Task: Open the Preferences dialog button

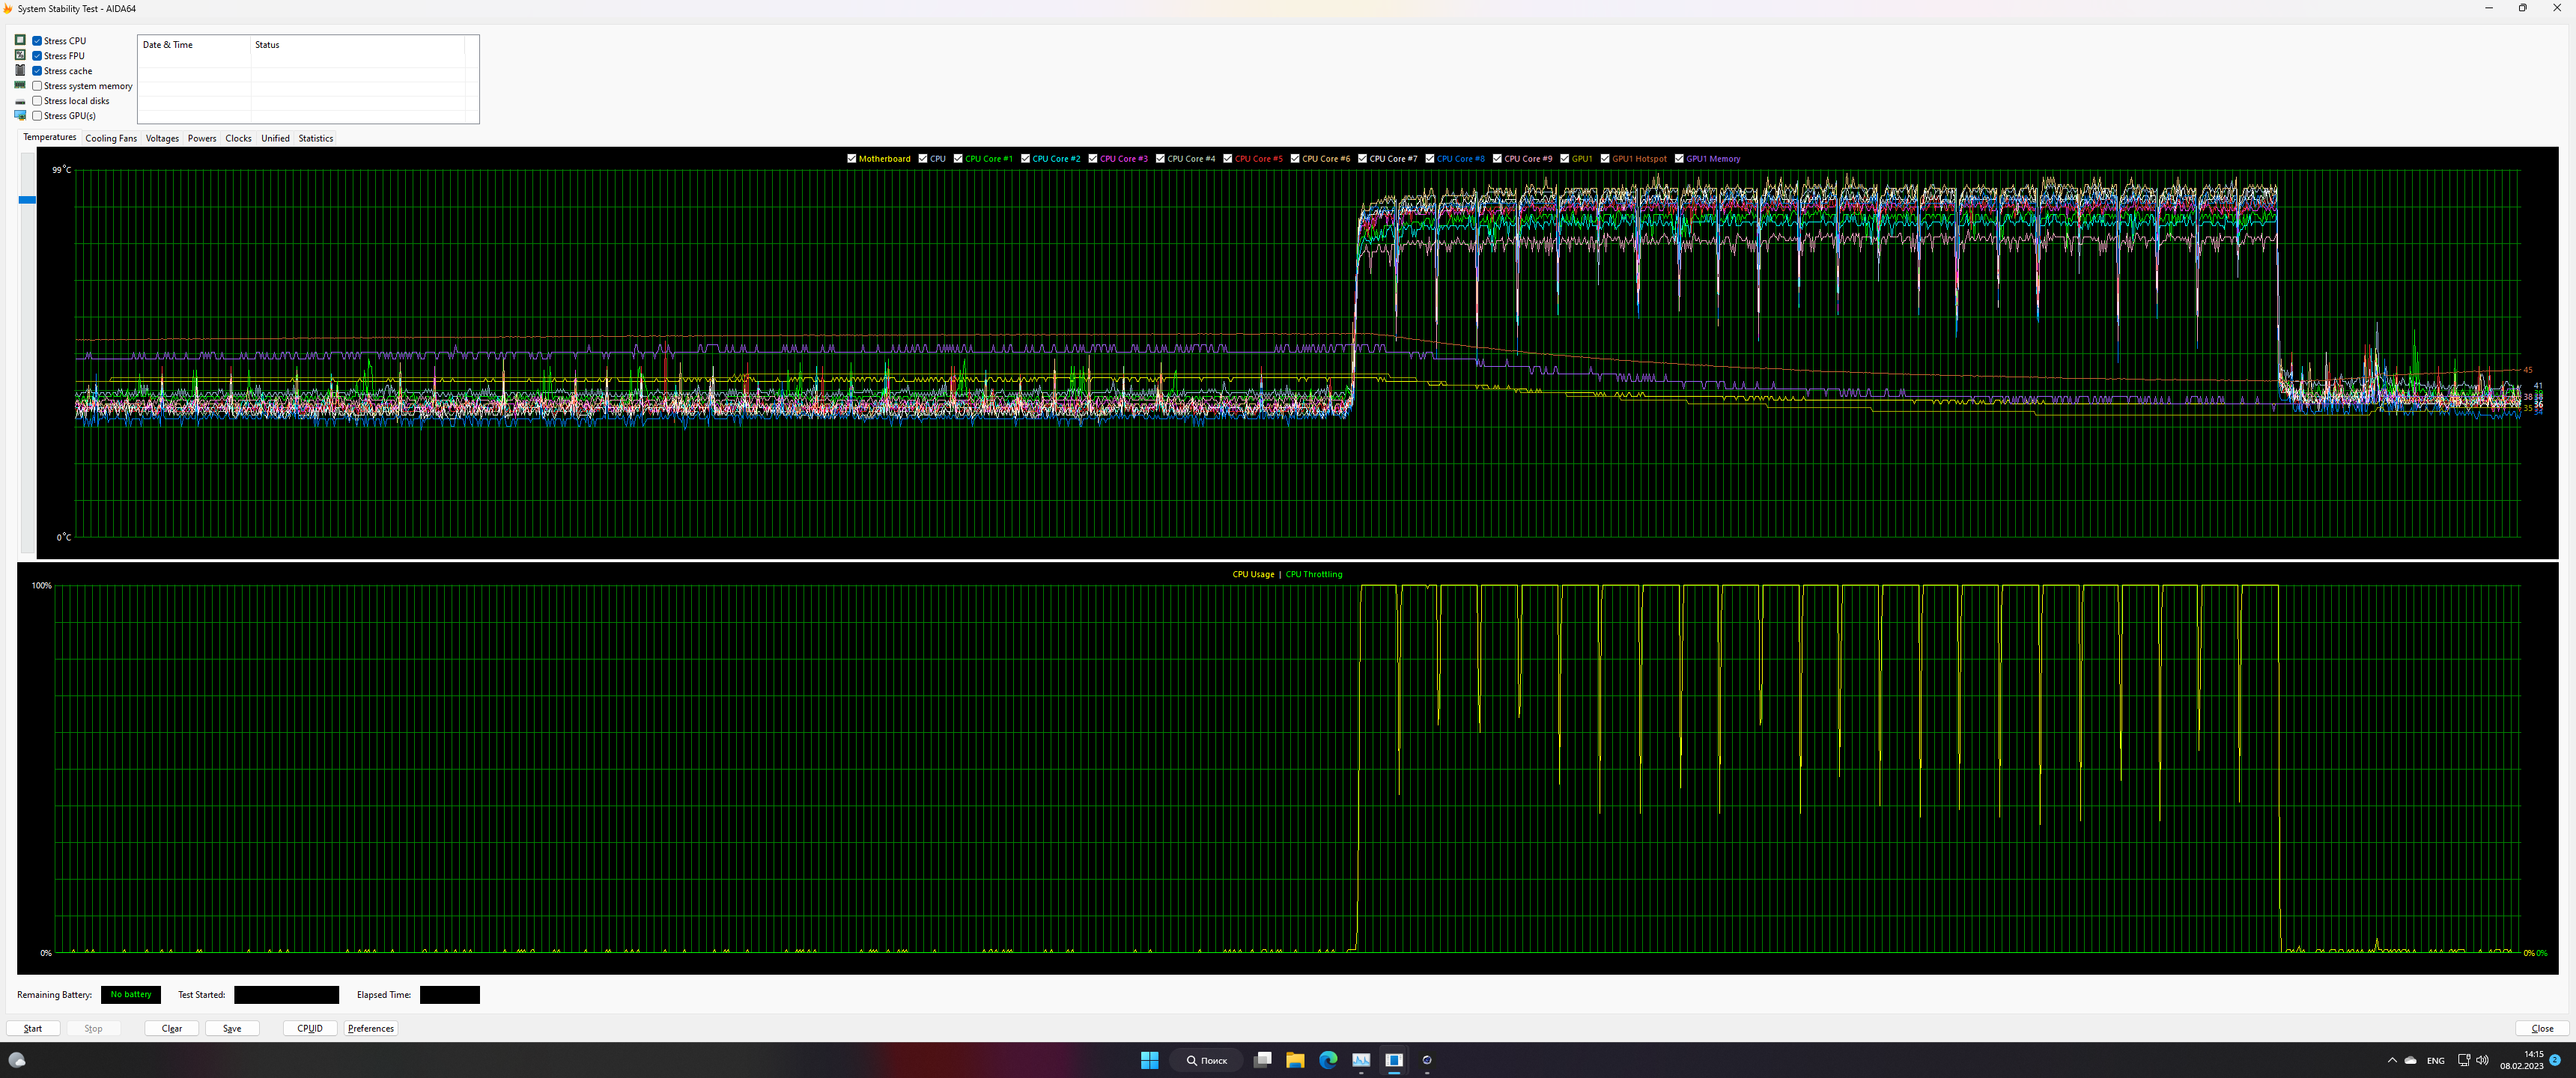Action: tap(371, 1028)
